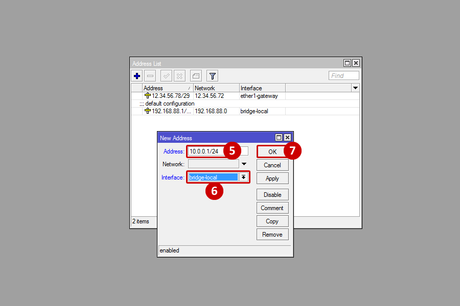Sort by the Interface column header

(262, 88)
